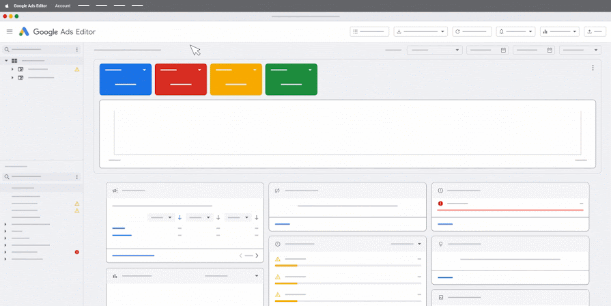Click the exclamation icon in the warnings card header
The image size is (611, 306).
pos(277,244)
